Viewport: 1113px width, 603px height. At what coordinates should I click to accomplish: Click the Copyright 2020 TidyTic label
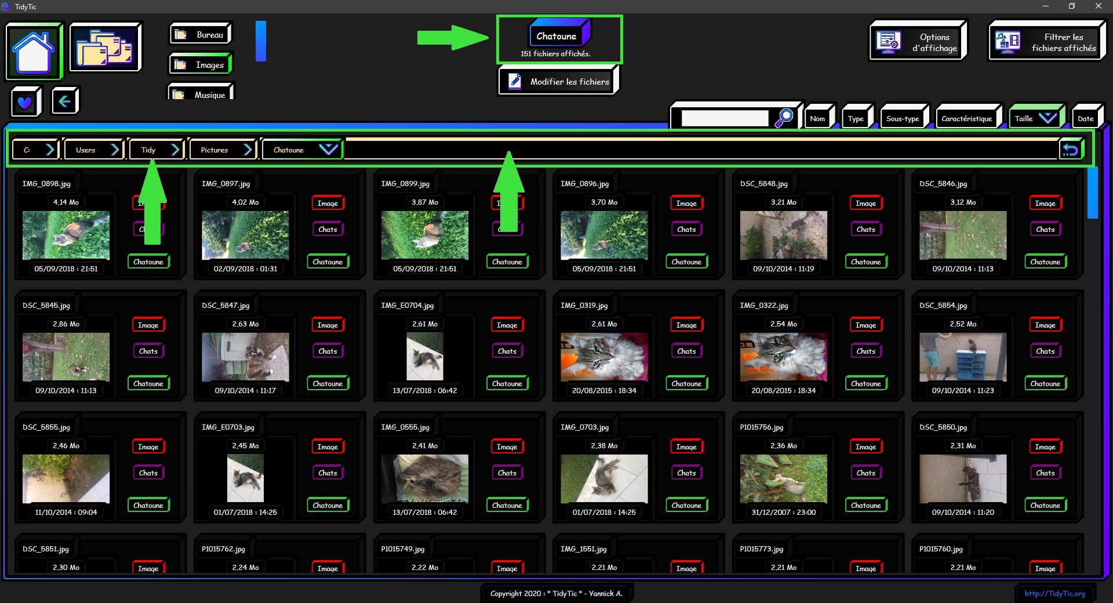[556, 593]
